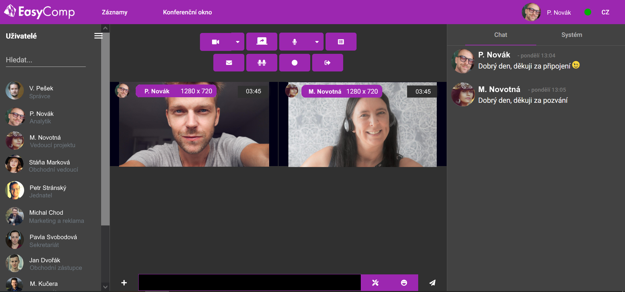Open the CZ language selector
The width and height of the screenshot is (625, 292).
click(x=605, y=12)
